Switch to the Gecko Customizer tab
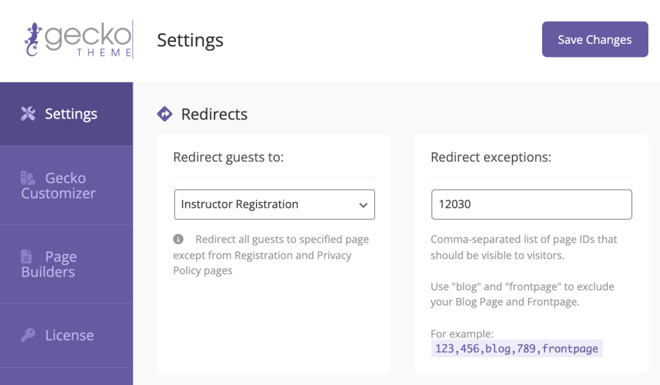Image resolution: width=660 pixels, height=385 pixels. (66, 186)
